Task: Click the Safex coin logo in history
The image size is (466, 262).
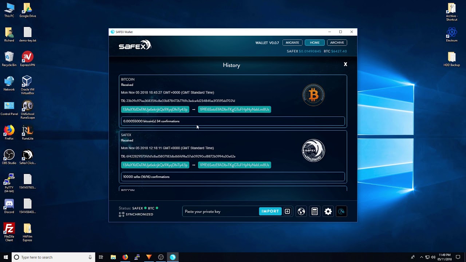Action: [x=313, y=151]
